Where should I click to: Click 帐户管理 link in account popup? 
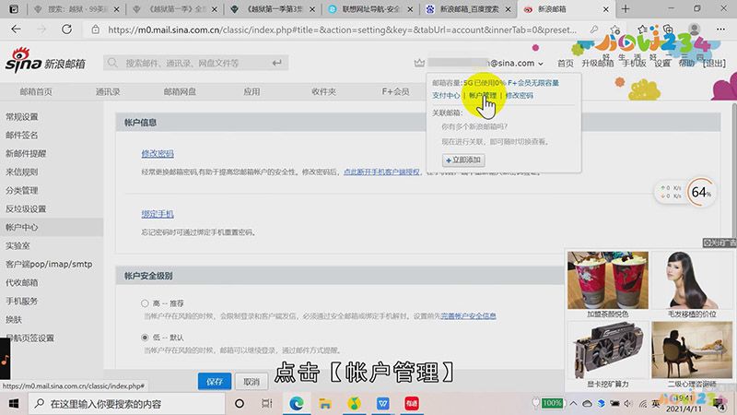482,95
